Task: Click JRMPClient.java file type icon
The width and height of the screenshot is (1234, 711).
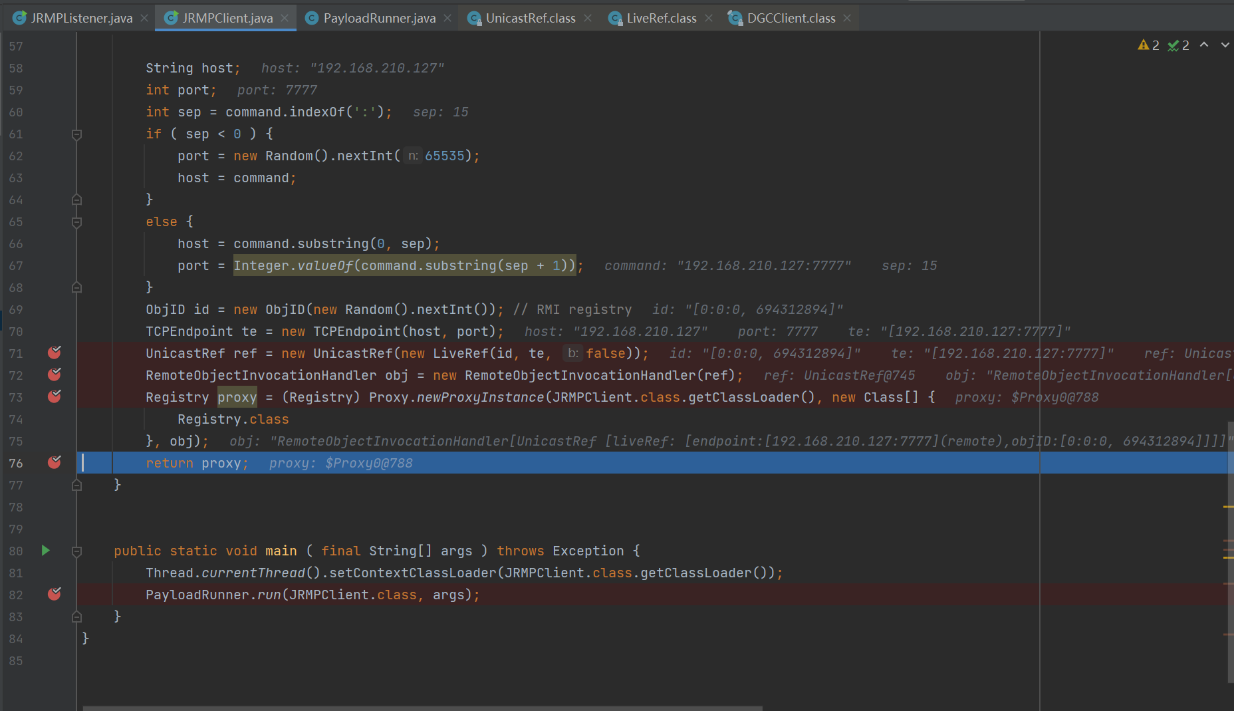Action: pos(172,18)
